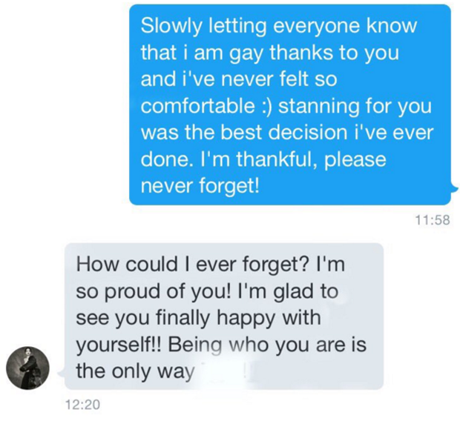Tap the line "yourself!! Being who you are is"
460x444 pixels.
point(222,345)
